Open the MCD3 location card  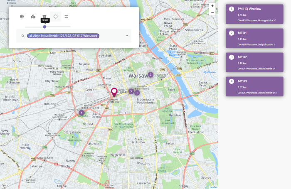(254, 86)
